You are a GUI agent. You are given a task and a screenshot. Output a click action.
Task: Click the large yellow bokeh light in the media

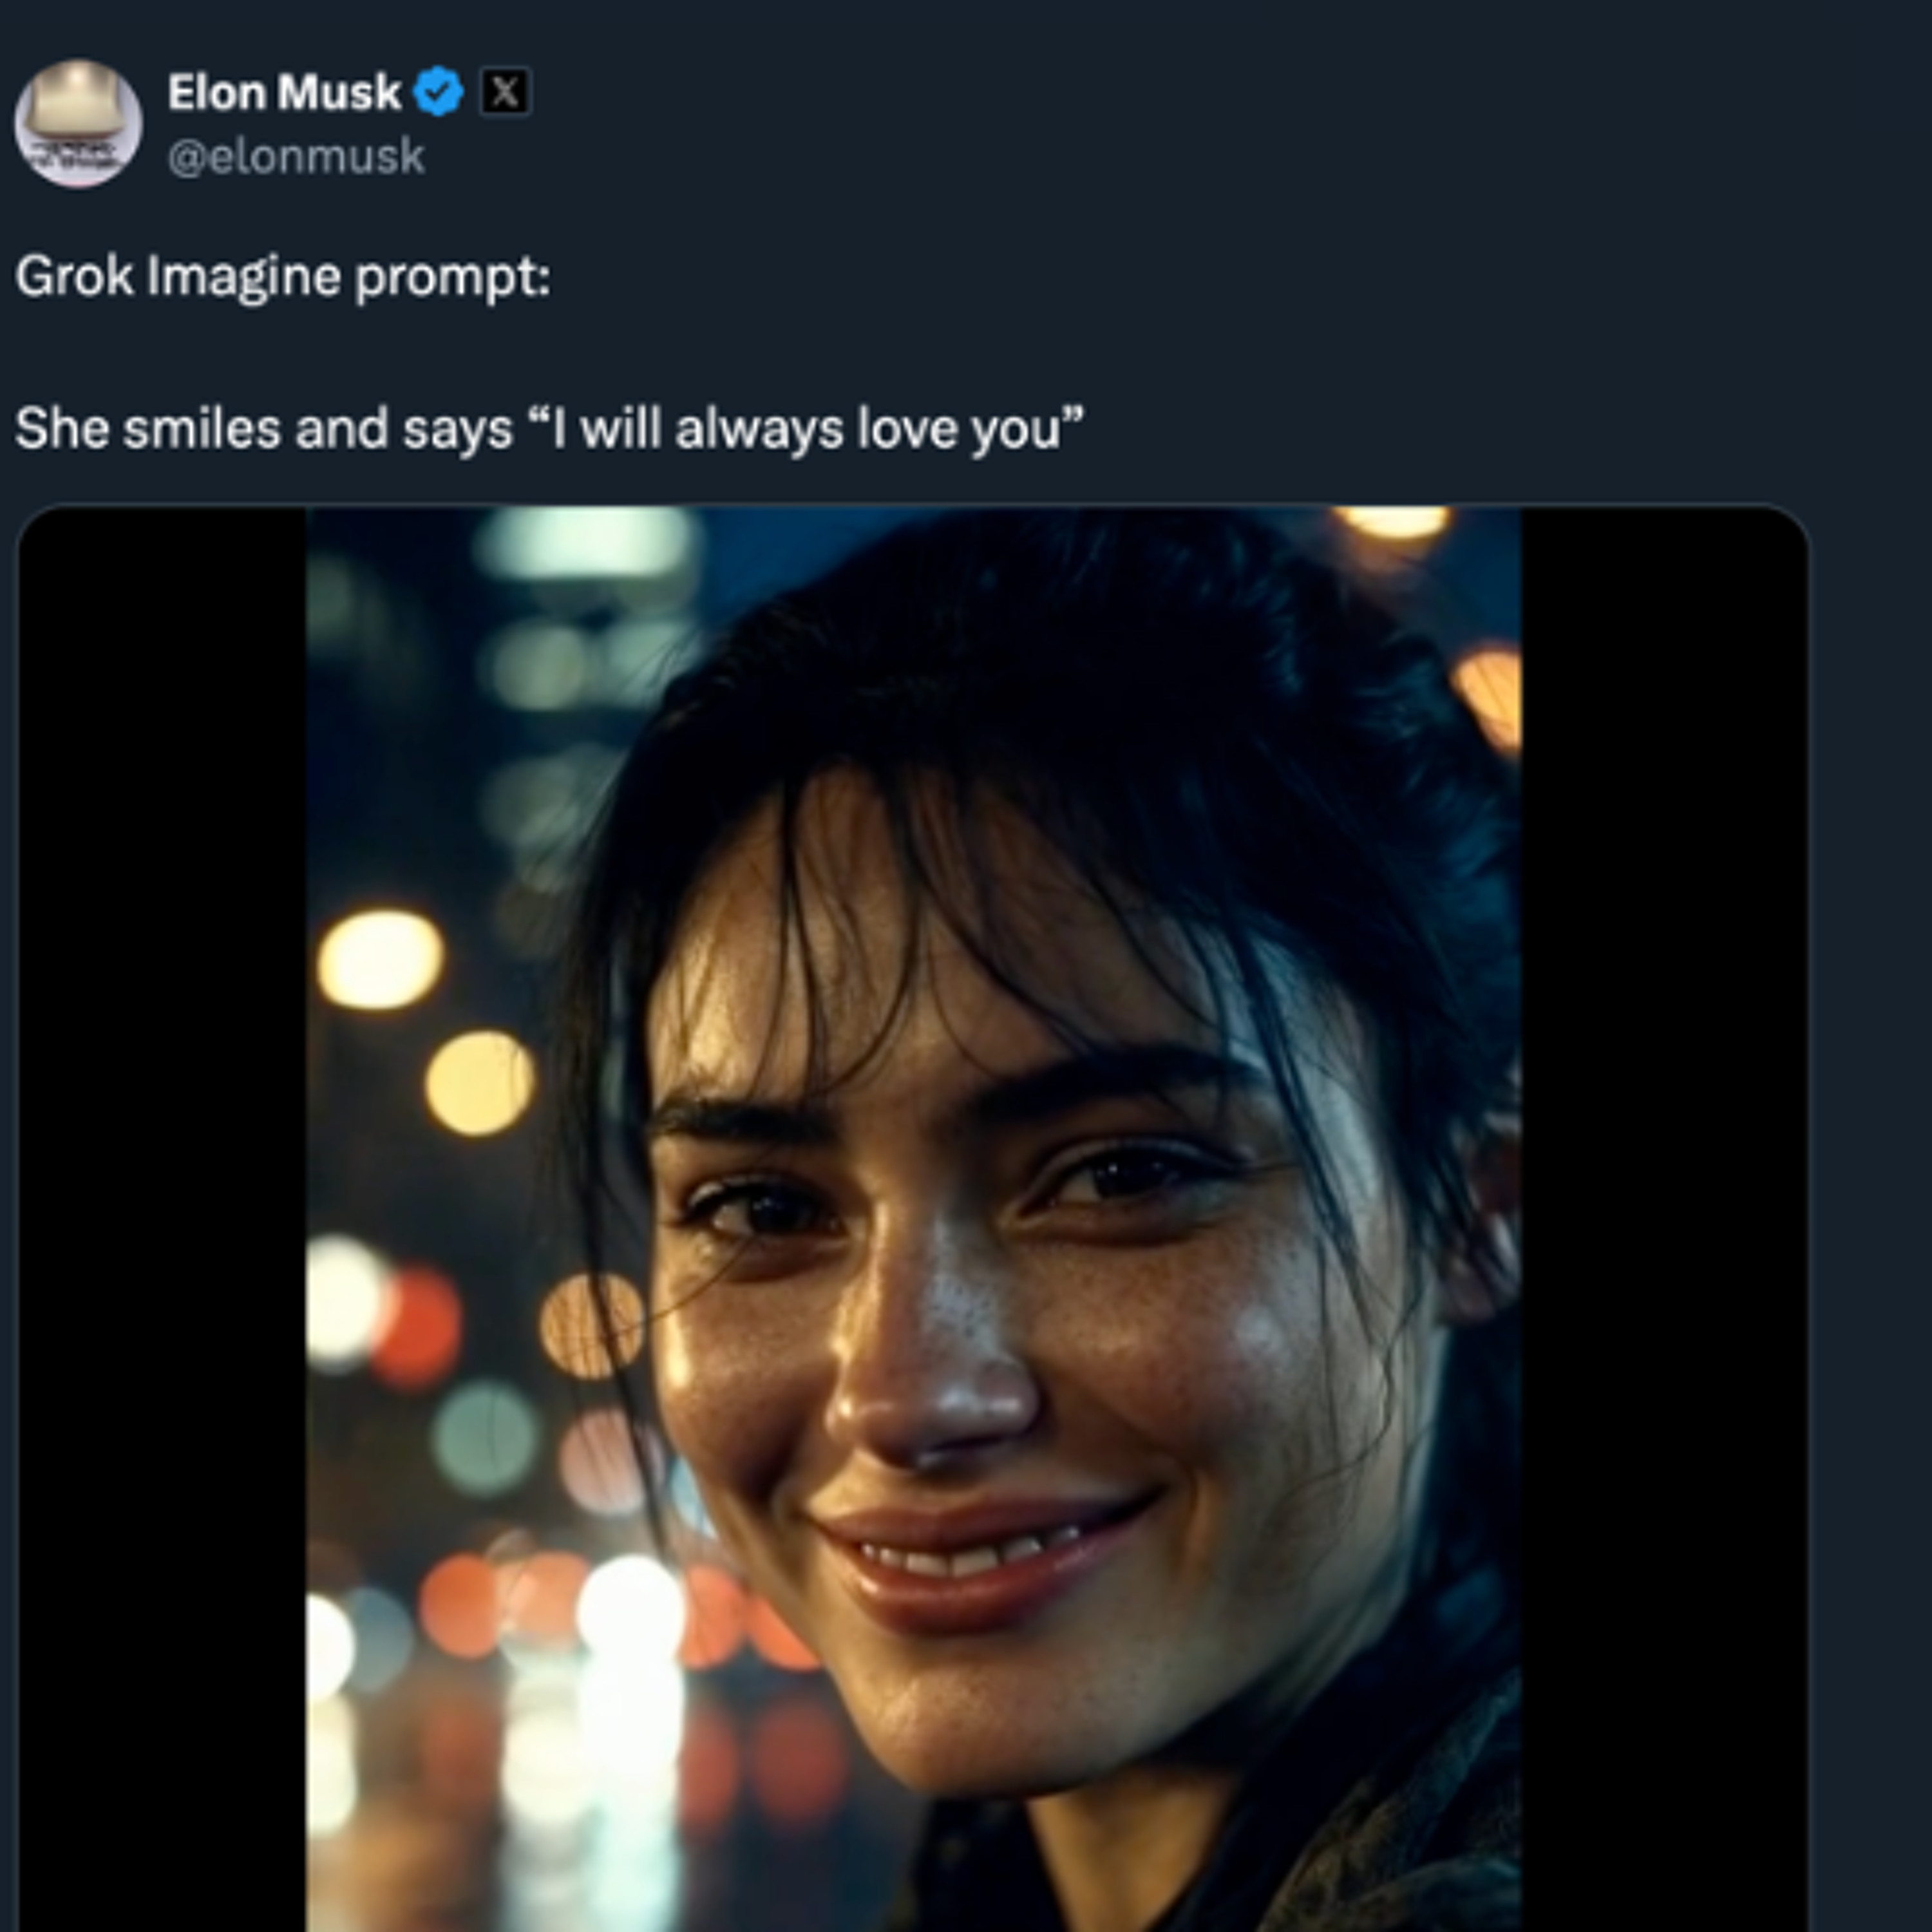point(380,958)
